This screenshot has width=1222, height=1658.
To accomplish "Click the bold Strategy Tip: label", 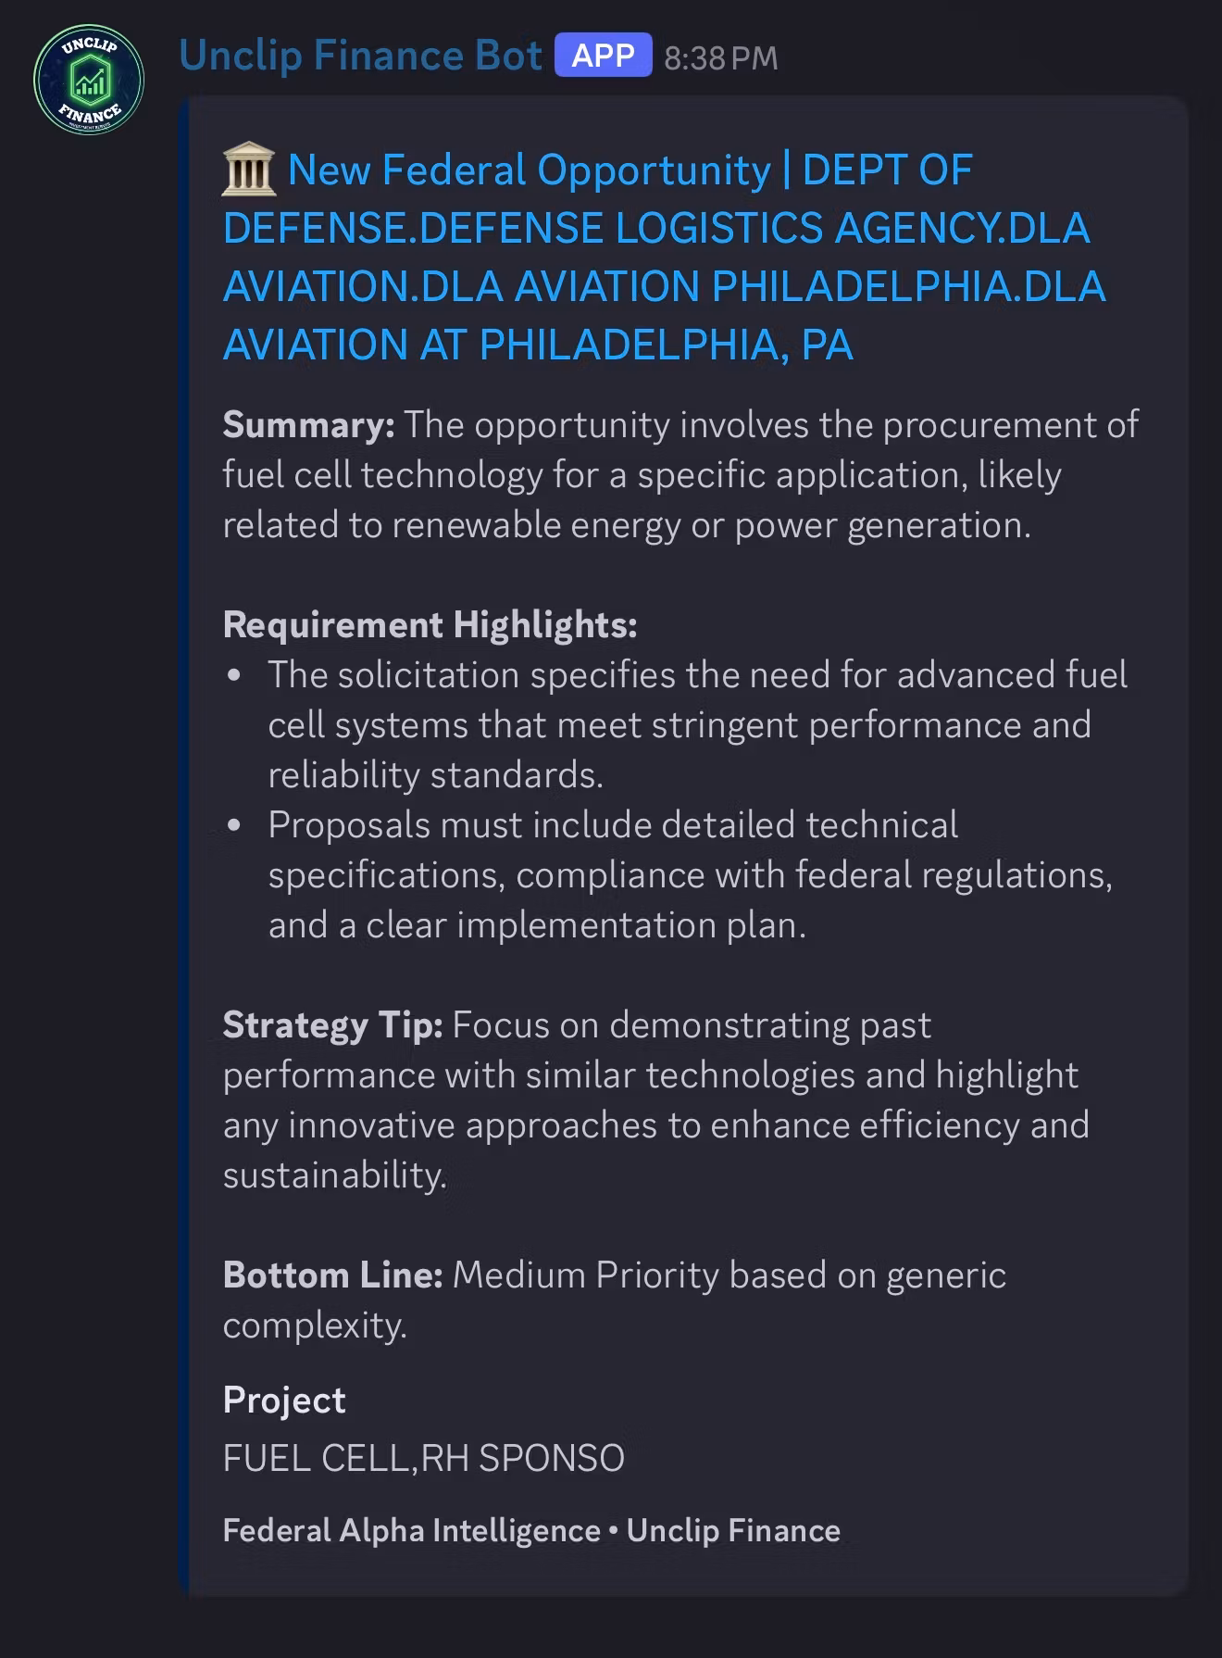I will [332, 1025].
